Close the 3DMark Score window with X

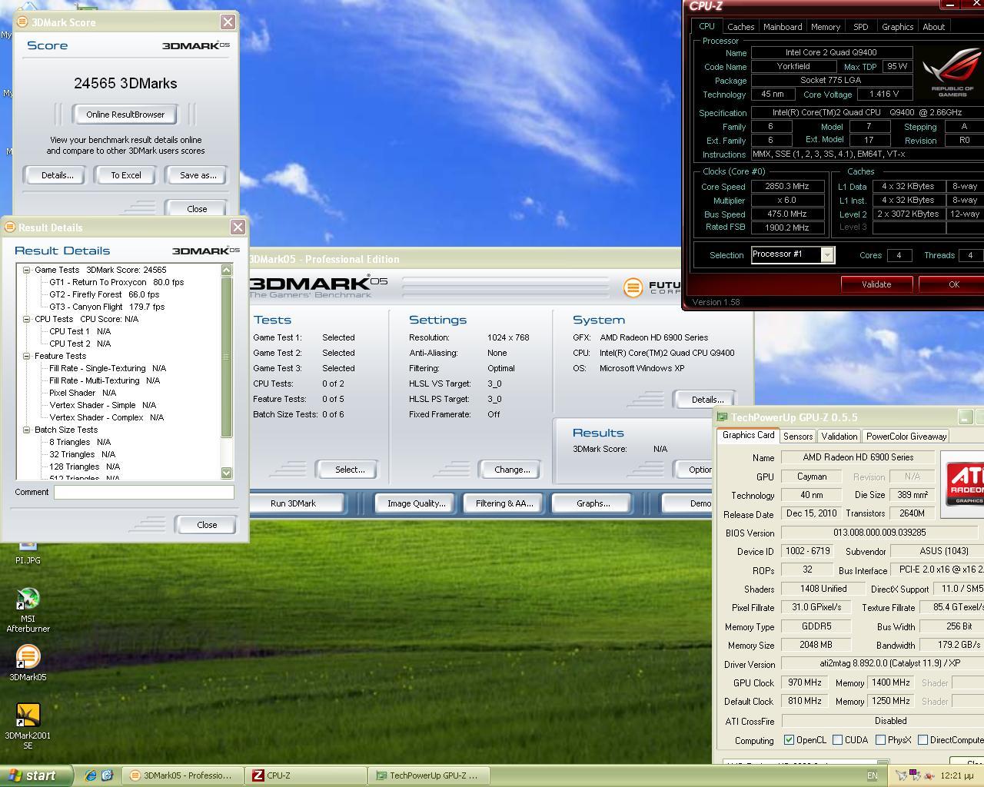click(x=228, y=22)
